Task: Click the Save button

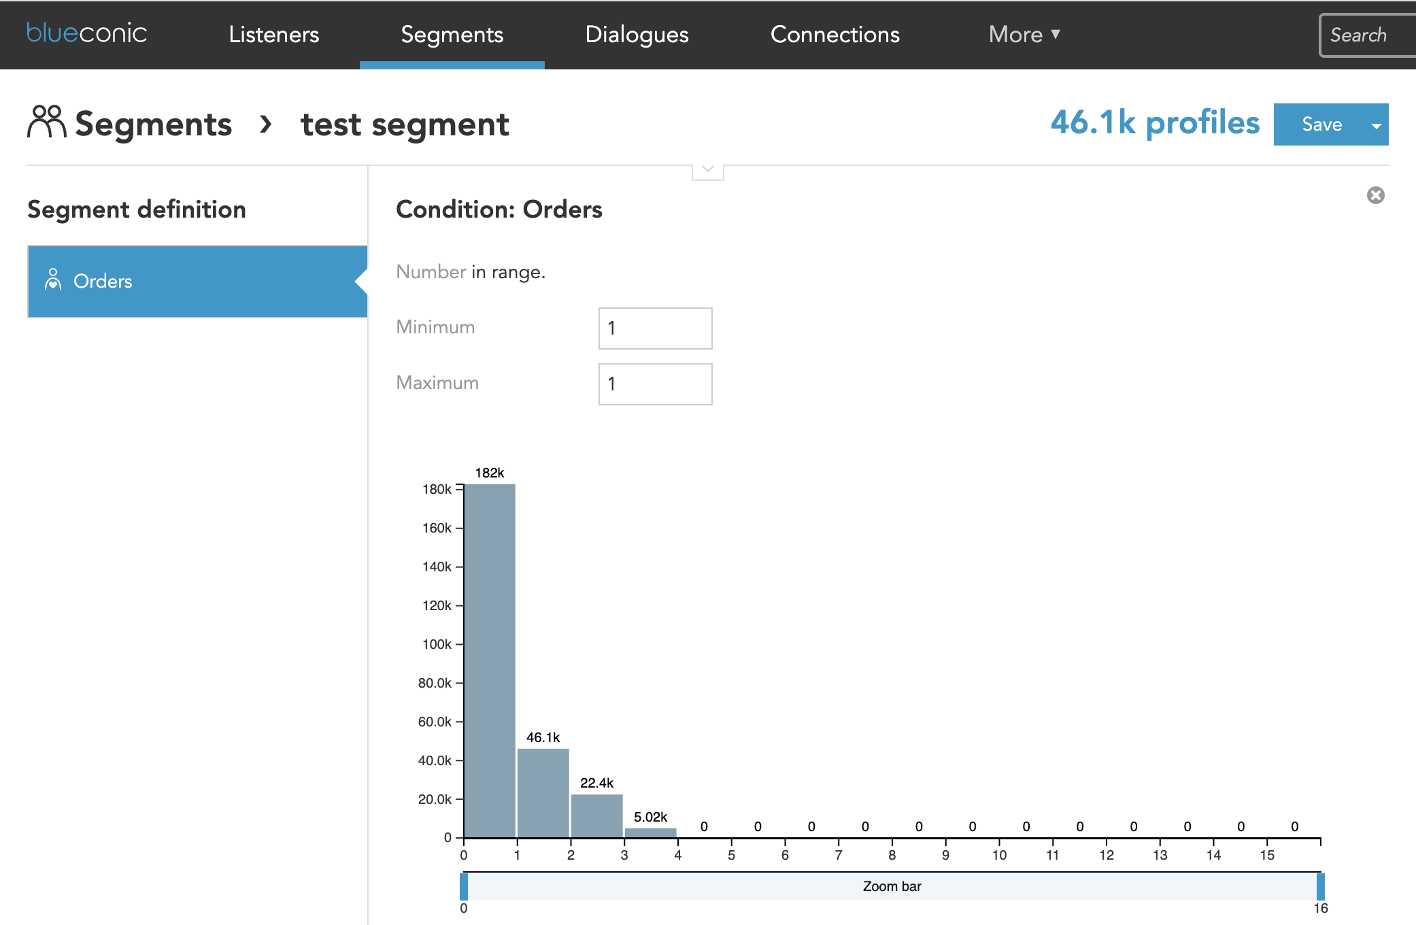Action: coord(1321,124)
